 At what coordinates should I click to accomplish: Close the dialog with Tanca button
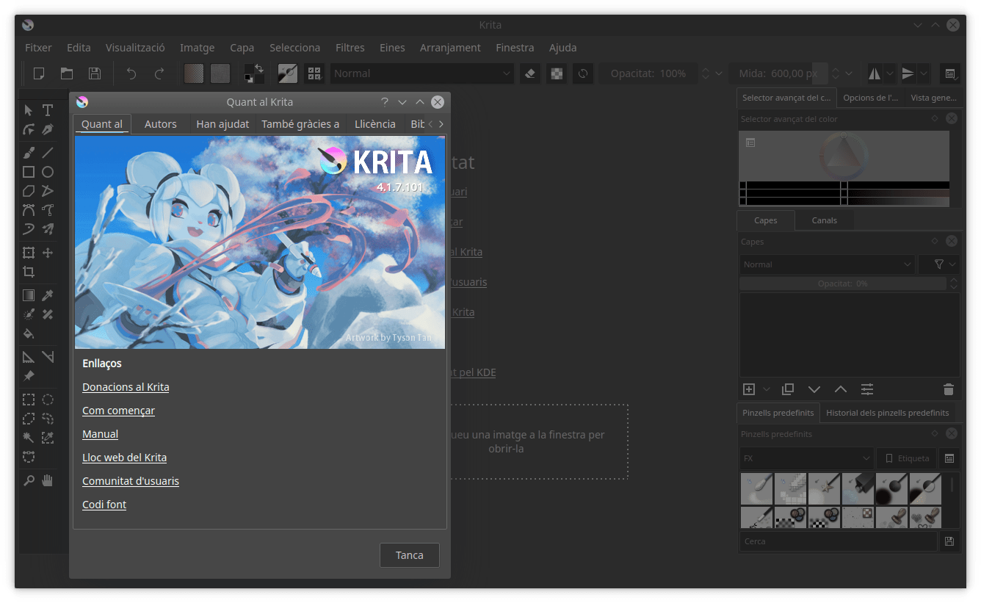point(410,555)
